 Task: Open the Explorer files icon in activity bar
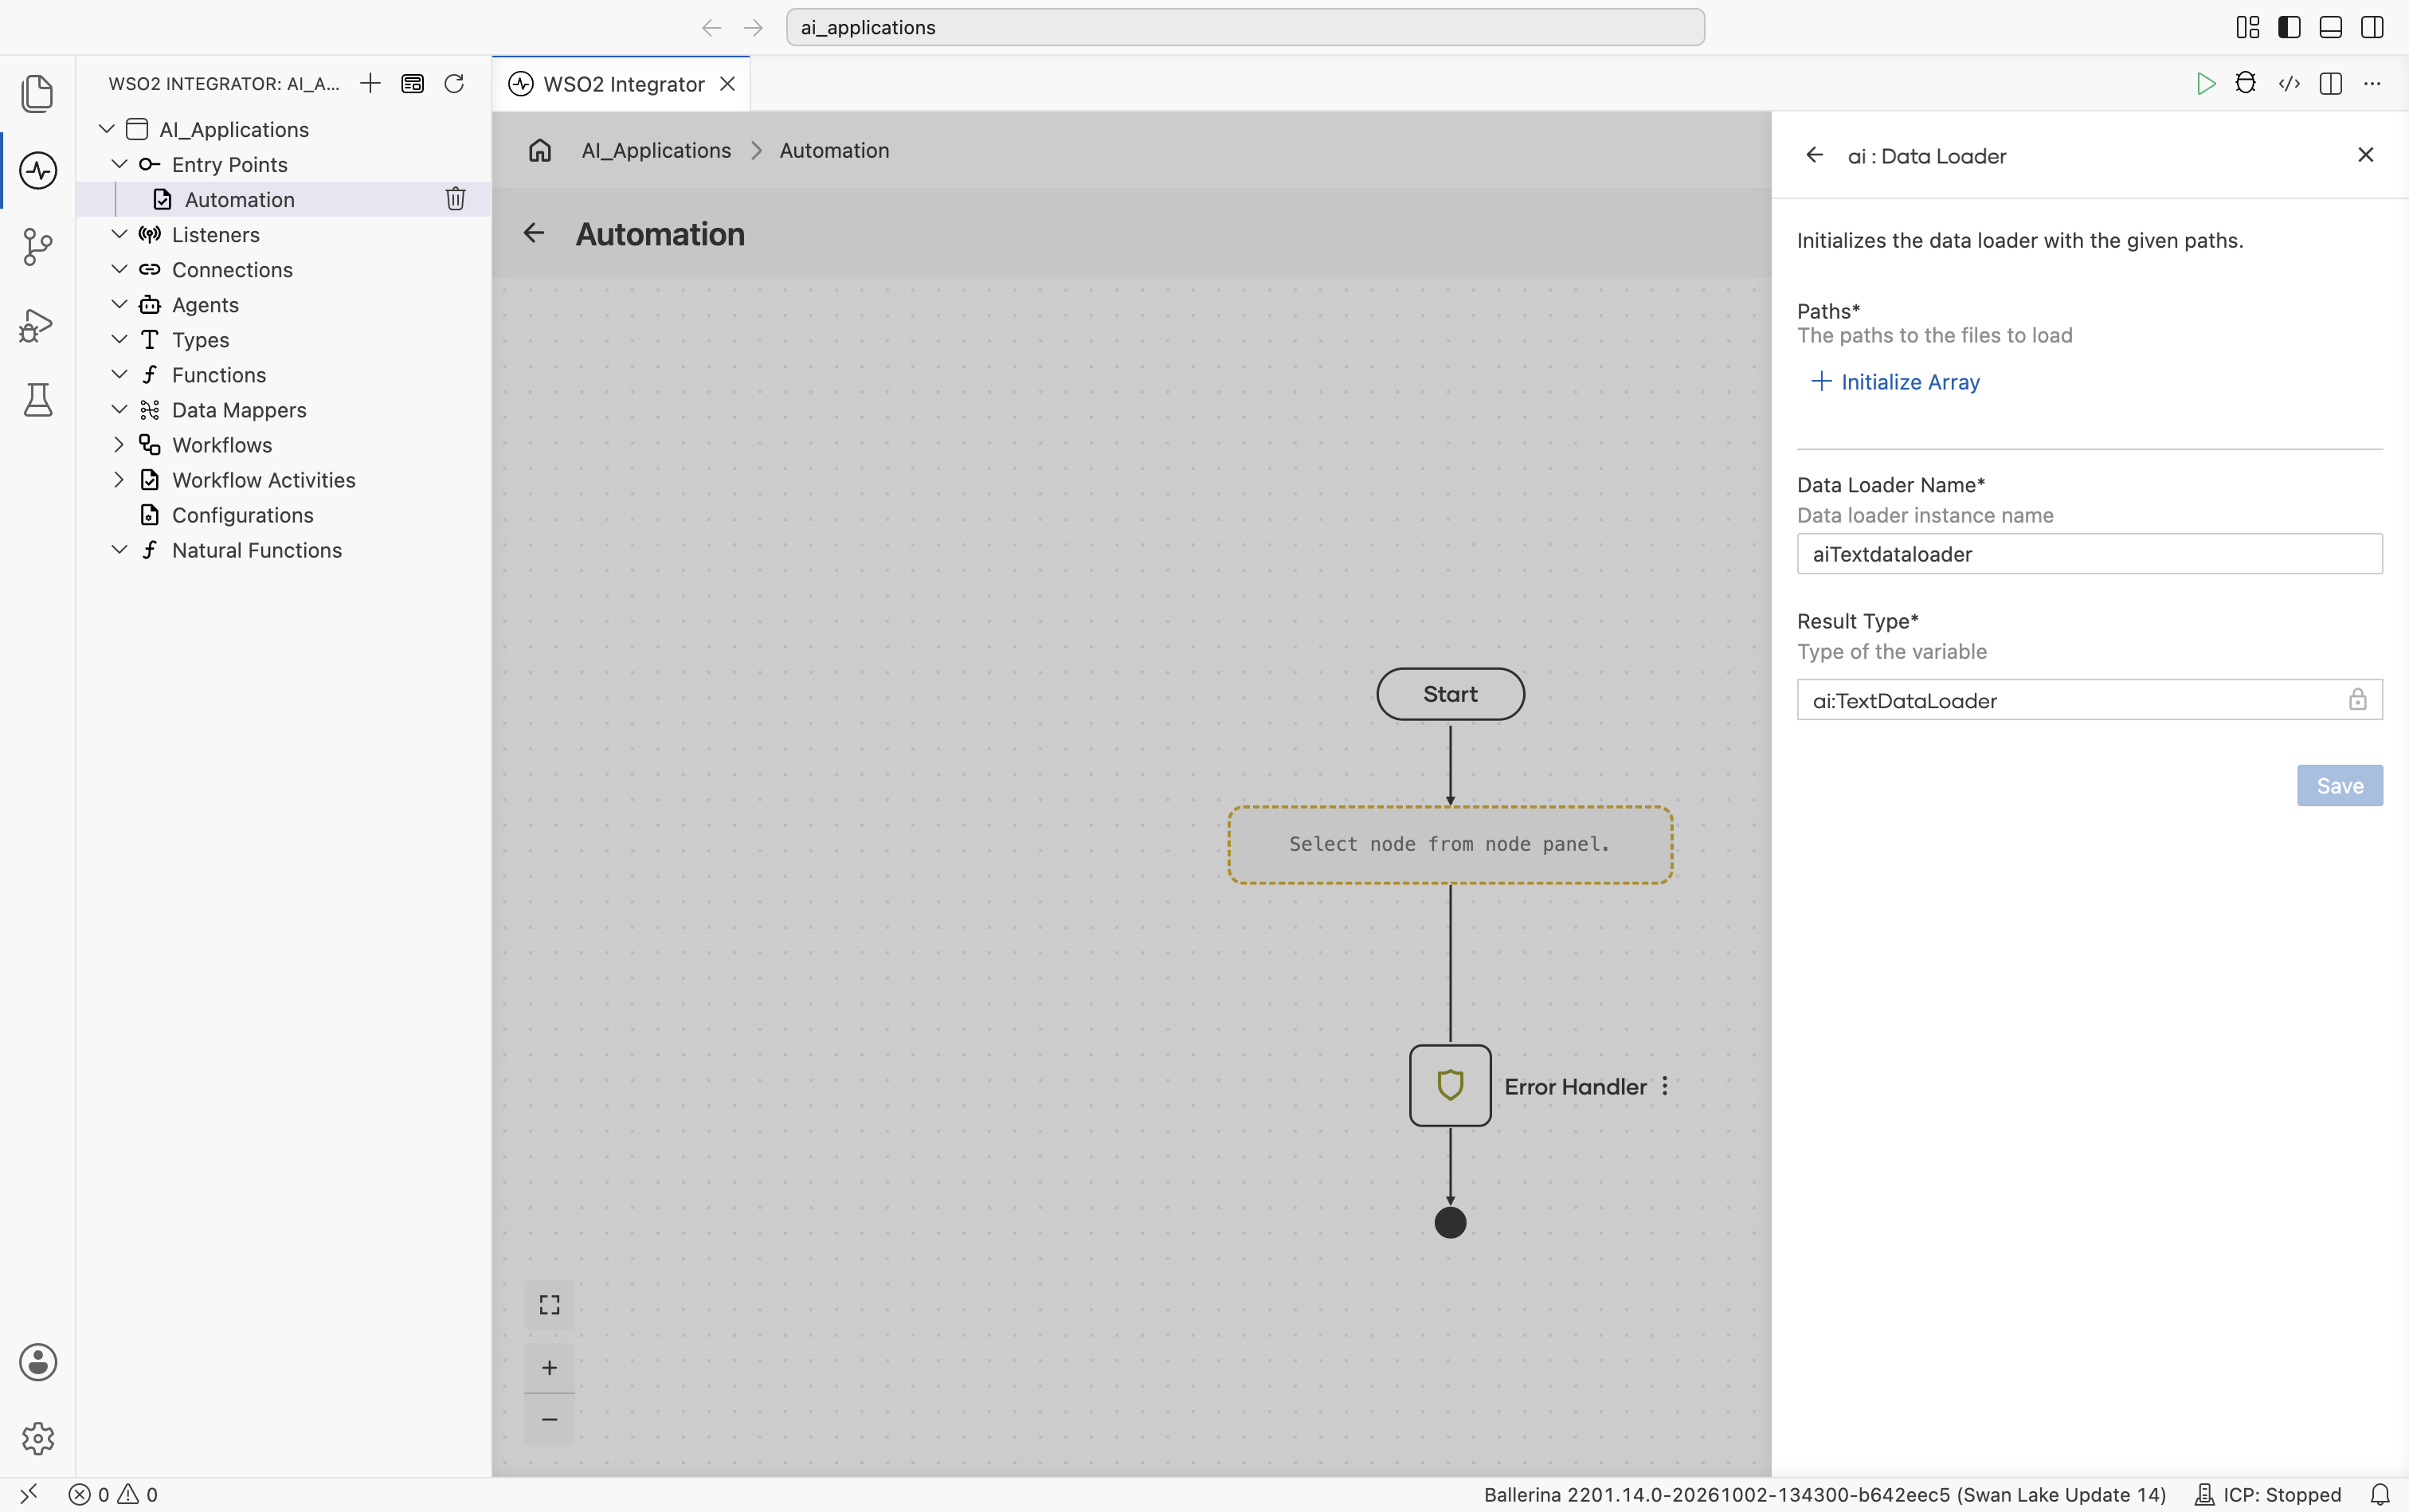37,93
